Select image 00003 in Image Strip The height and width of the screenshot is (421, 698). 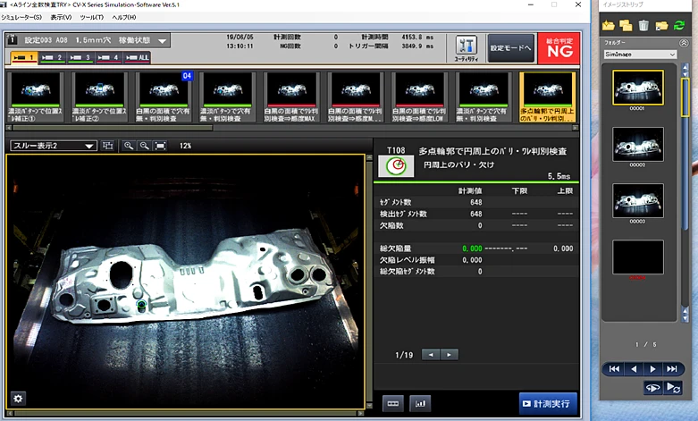tap(637, 201)
